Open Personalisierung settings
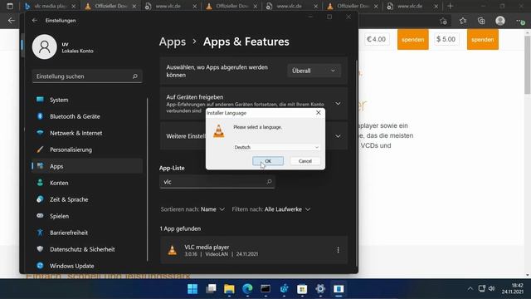 tap(86, 149)
